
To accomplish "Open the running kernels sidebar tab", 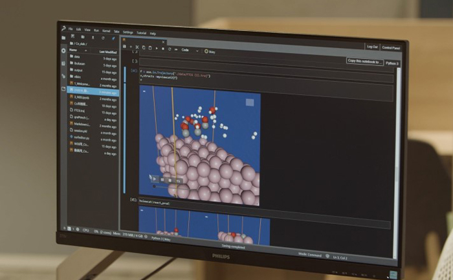I will coord(63,51).
